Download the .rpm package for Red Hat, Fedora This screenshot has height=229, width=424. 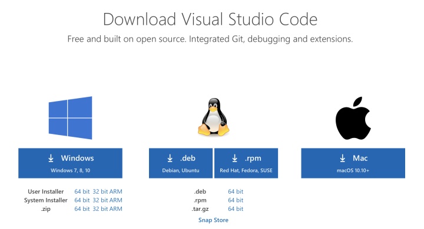246,163
